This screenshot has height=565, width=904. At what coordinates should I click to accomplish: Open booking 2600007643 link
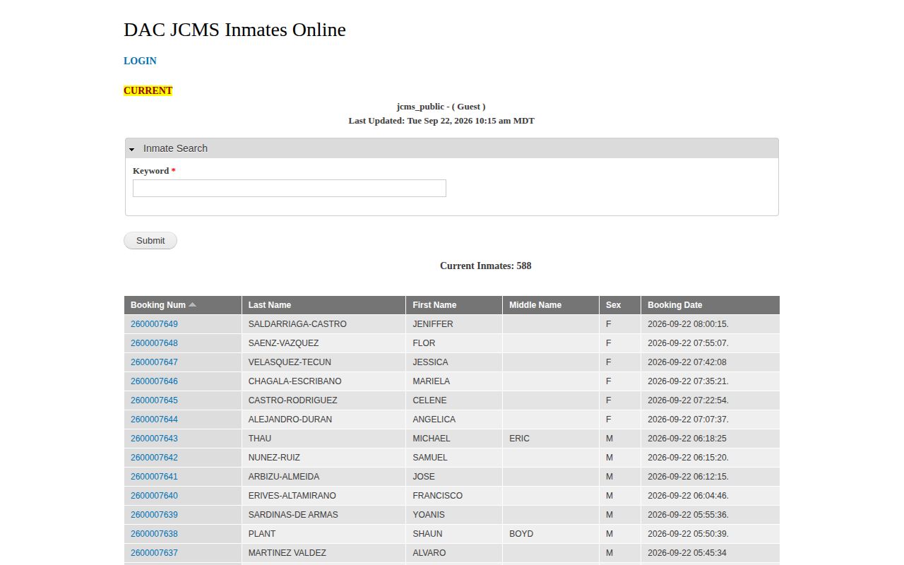click(x=154, y=439)
